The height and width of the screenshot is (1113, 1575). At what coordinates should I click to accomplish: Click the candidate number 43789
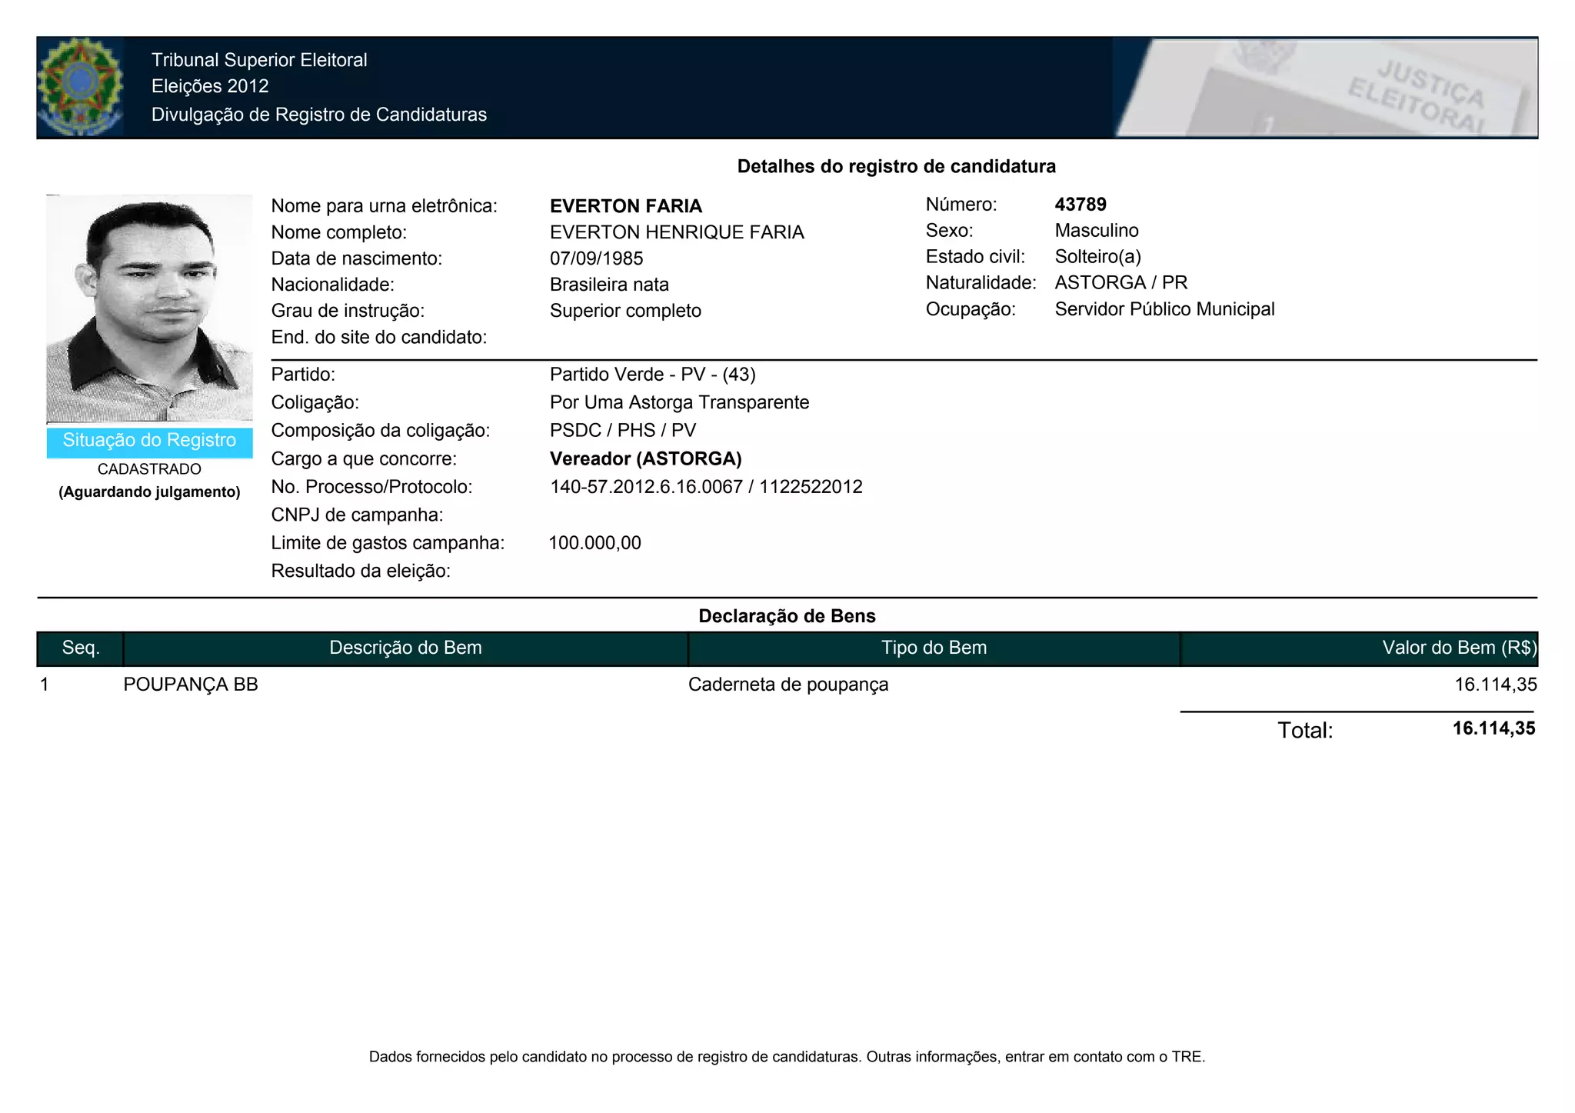click(x=1081, y=205)
